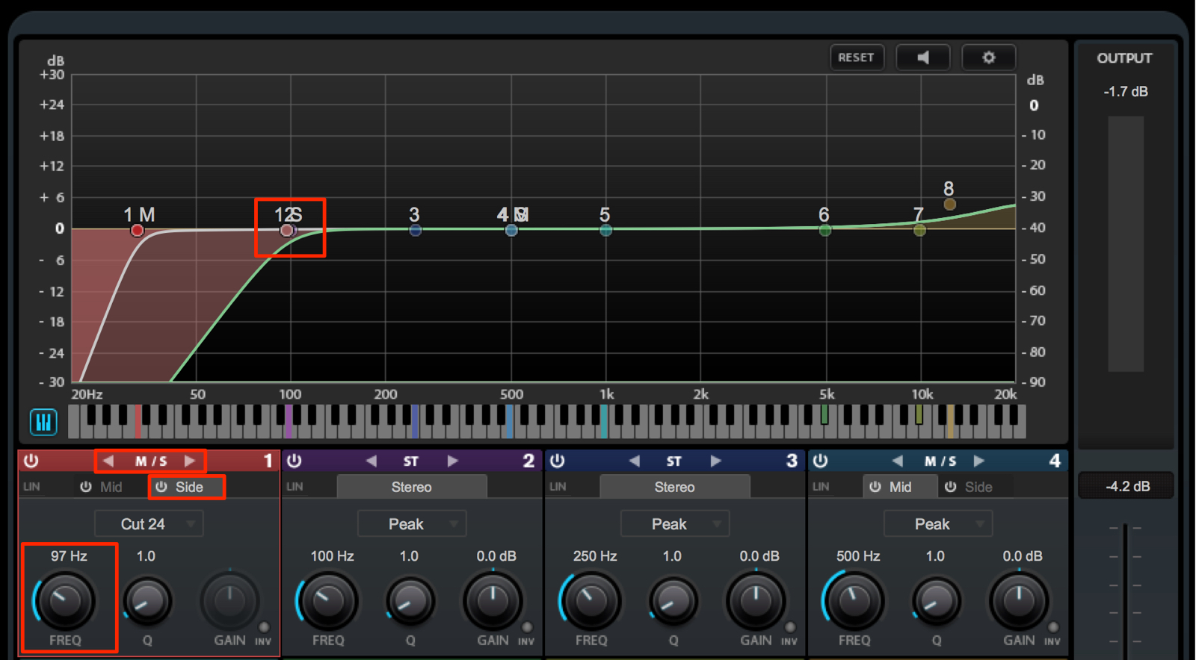Open band 4 Peak filter type dropdown
Image resolution: width=1196 pixels, height=660 pixels.
tap(938, 524)
